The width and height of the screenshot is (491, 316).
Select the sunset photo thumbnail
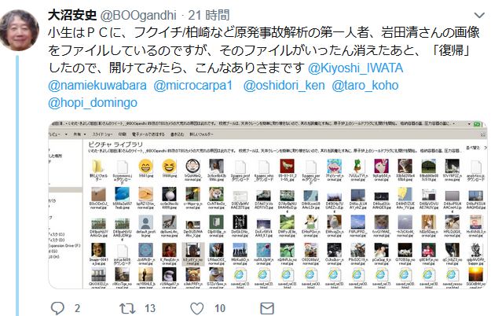(475, 274)
